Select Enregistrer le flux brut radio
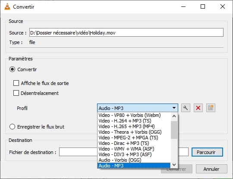Screen dimensions: 233x179 pyautogui.click(x=12, y=127)
